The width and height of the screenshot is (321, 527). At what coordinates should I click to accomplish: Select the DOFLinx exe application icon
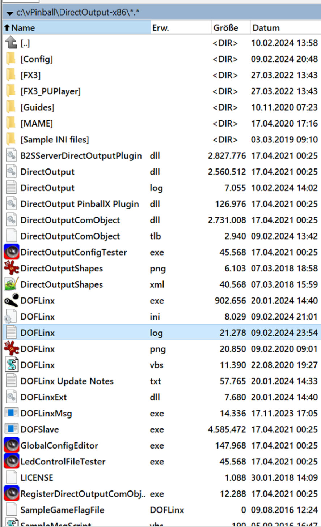[x=11, y=300]
